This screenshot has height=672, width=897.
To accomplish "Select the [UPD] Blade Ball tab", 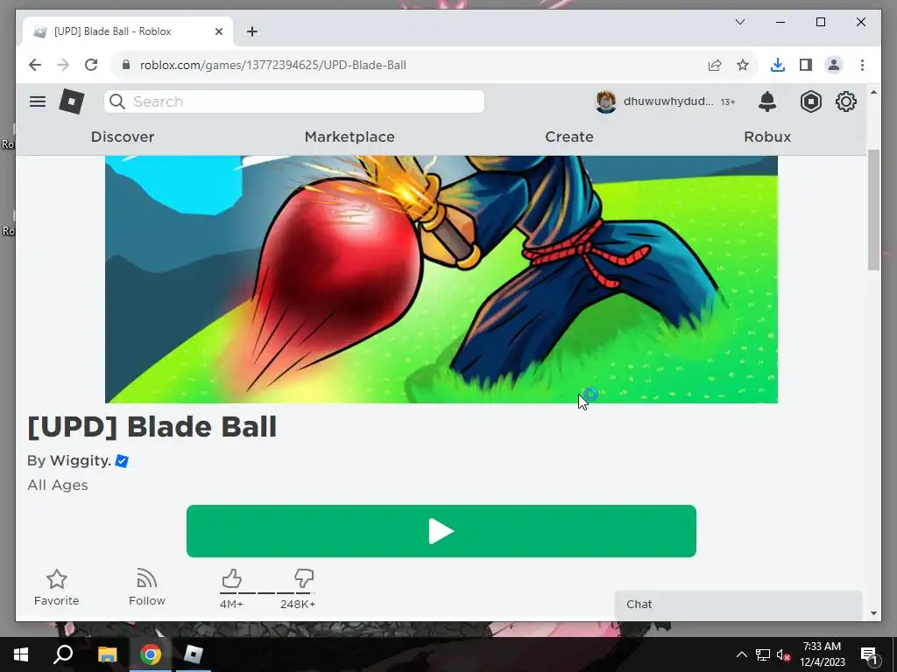I will coord(127,31).
